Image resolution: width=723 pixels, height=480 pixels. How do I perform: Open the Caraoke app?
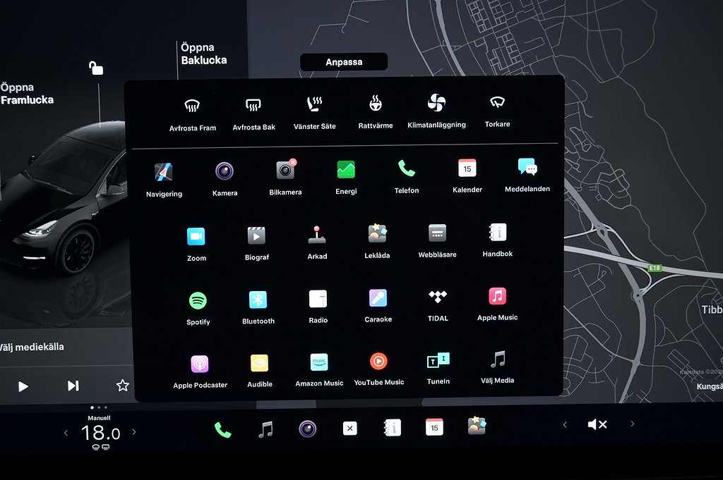[x=378, y=298]
